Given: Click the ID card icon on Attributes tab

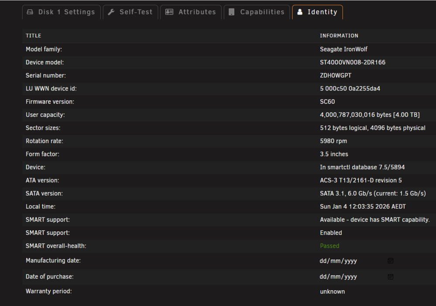Looking at the screenshot, I should [x=169, y=12].
